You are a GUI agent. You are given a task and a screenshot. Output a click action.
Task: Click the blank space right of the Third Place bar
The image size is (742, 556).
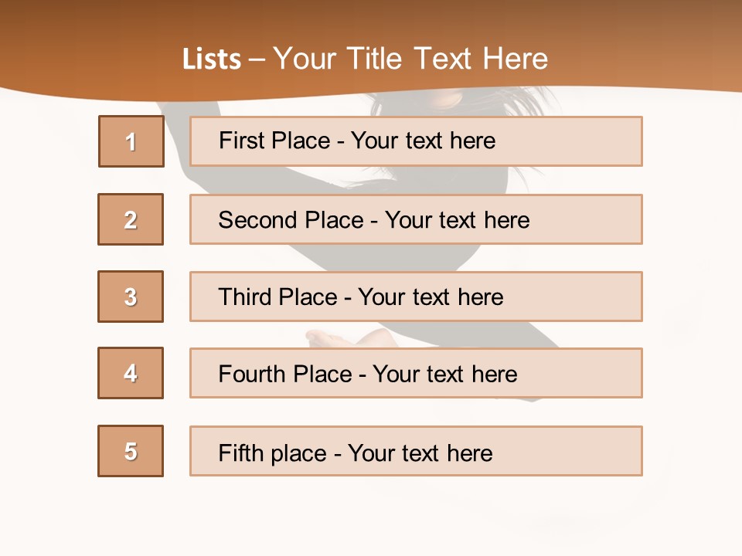click(688, 297)
